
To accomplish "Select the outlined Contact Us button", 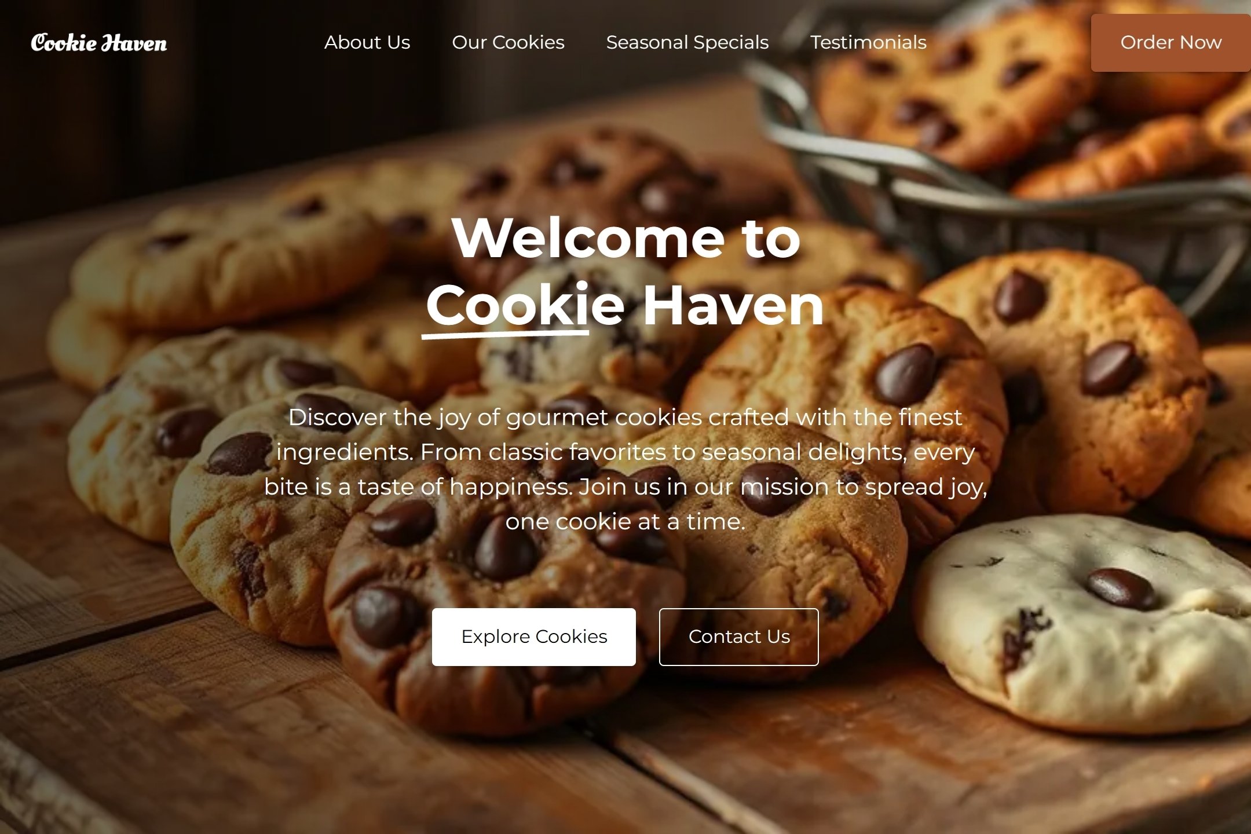I will pyautogui.click(x=739, y=637).
